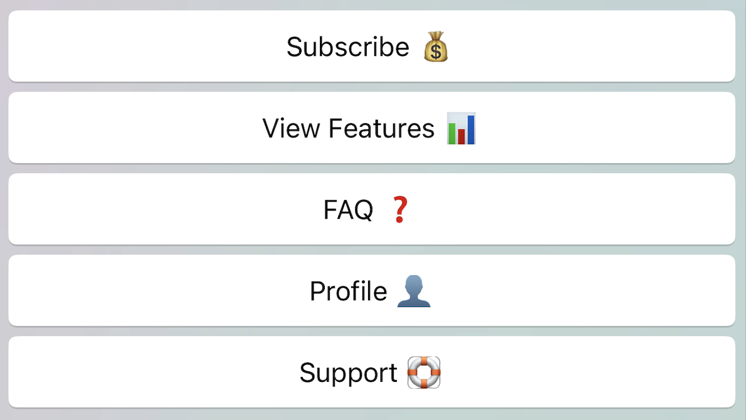Click the lifebuoy ring icon
The height and width of the screenshot is (420, 746).
point(424,372)
